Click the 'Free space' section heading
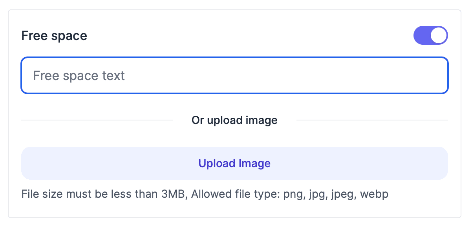The image size is (472, 226). (54, 36)
